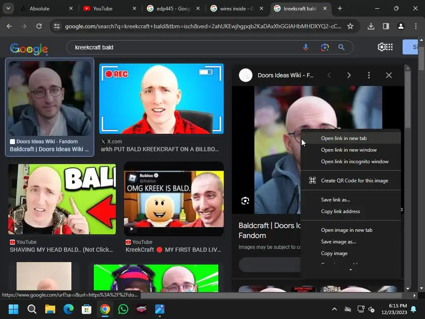Choose Save image as

(350, 242)
